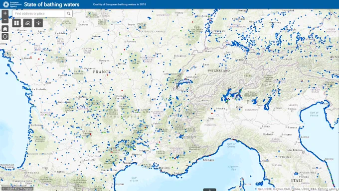Zoom out of the map
This screenshot has height=191, width=339.
5,20
